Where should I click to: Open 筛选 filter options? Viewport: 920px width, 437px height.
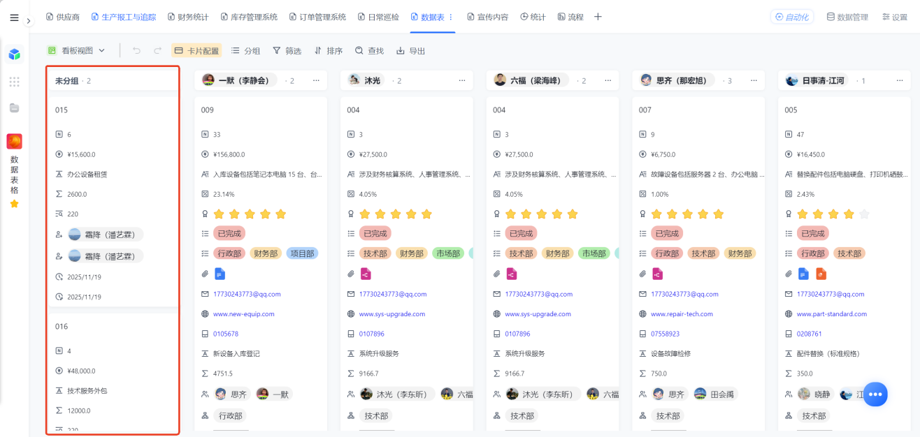pyautogui.click(x=287, y=50)
